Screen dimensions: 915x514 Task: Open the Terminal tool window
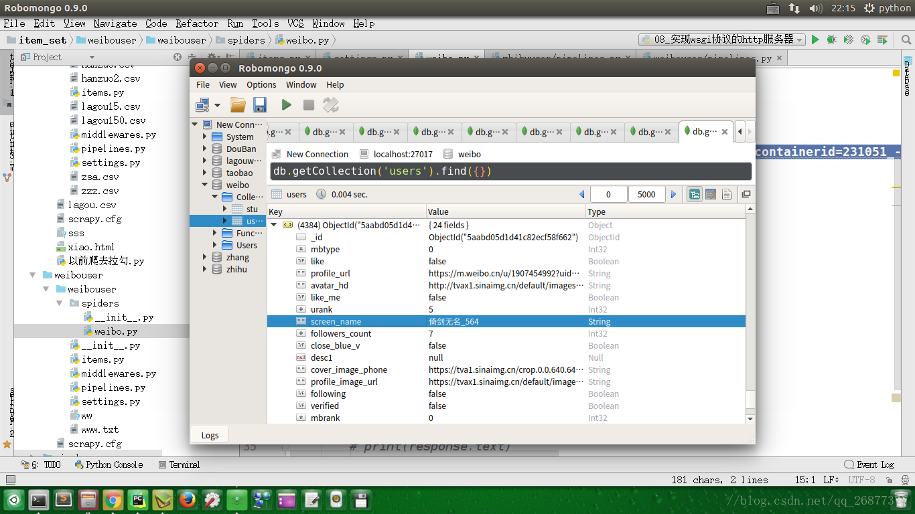coord(180,464)
